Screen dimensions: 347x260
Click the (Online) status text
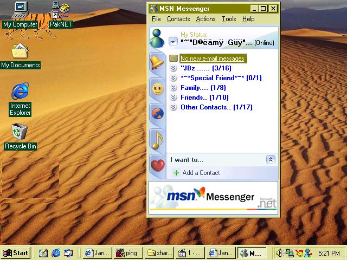pyautogui.click(x=264, y=42)
